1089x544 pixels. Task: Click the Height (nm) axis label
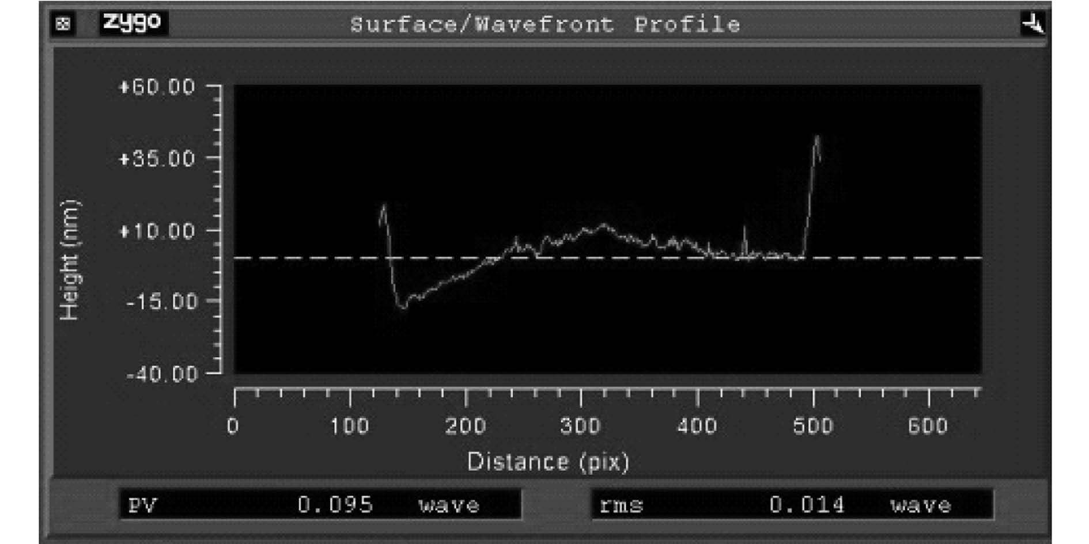point(70,260)
